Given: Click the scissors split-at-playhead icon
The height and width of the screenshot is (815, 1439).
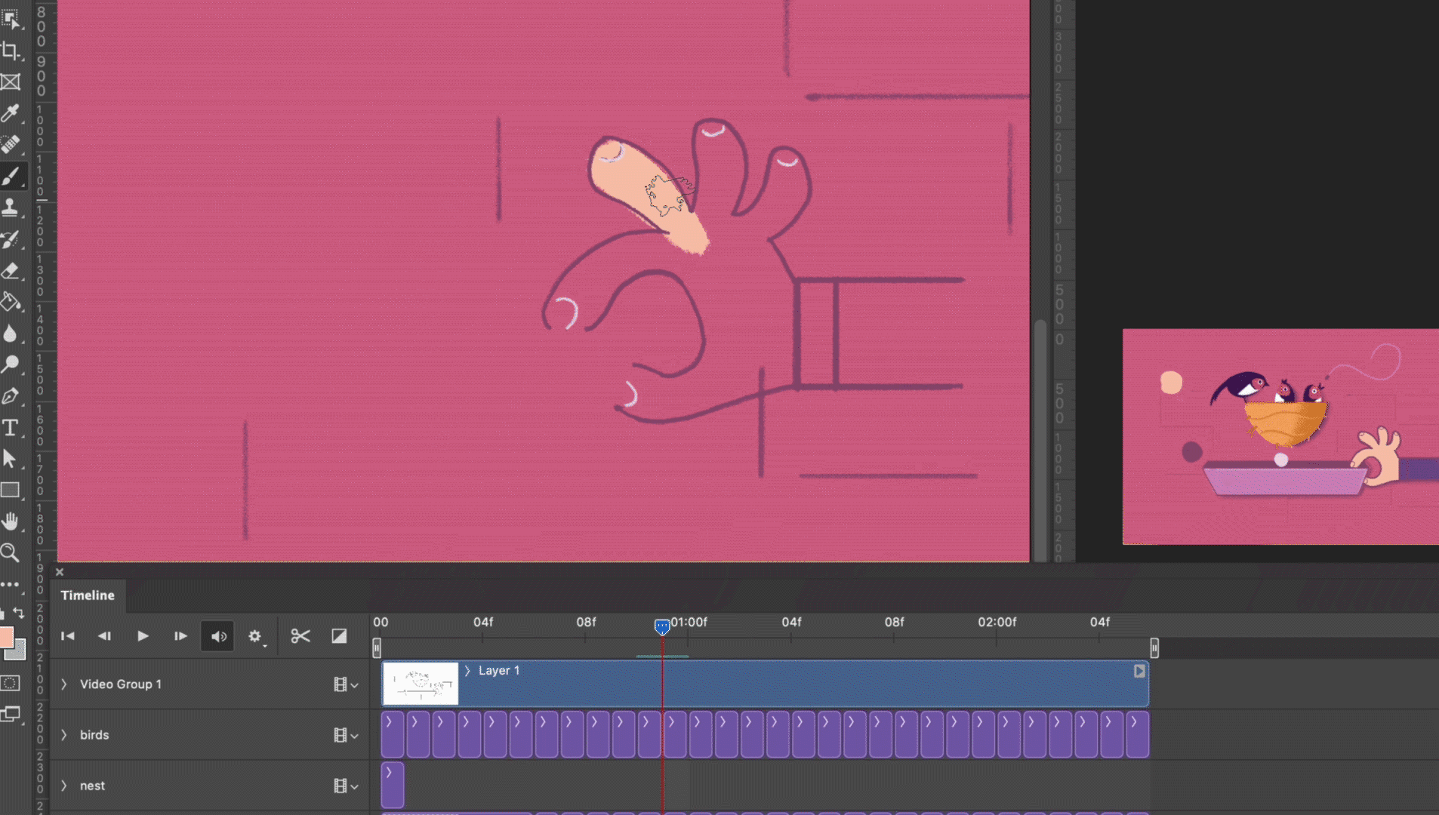Looking at the screenshot, I should pos(300,636).
